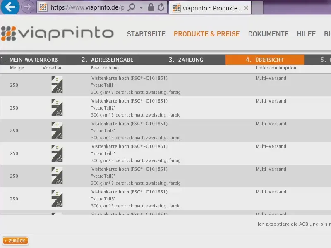Open preview thumbnail for vcardTeil4

click(x=57, y=153)
